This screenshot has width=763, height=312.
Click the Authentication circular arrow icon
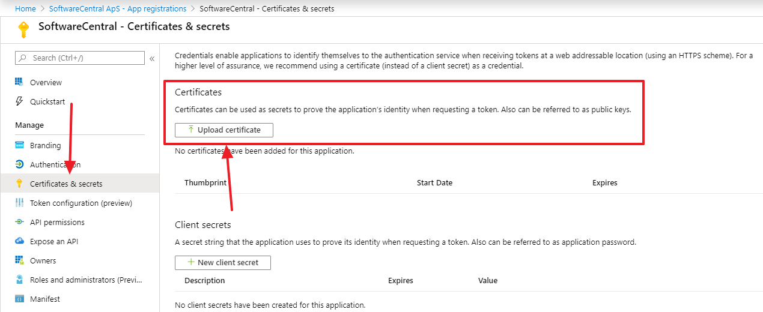(19, 164)
